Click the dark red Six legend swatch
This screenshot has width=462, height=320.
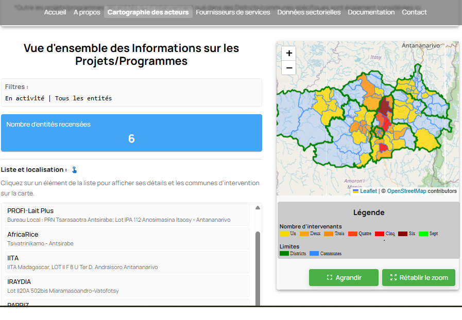point(402,234)
